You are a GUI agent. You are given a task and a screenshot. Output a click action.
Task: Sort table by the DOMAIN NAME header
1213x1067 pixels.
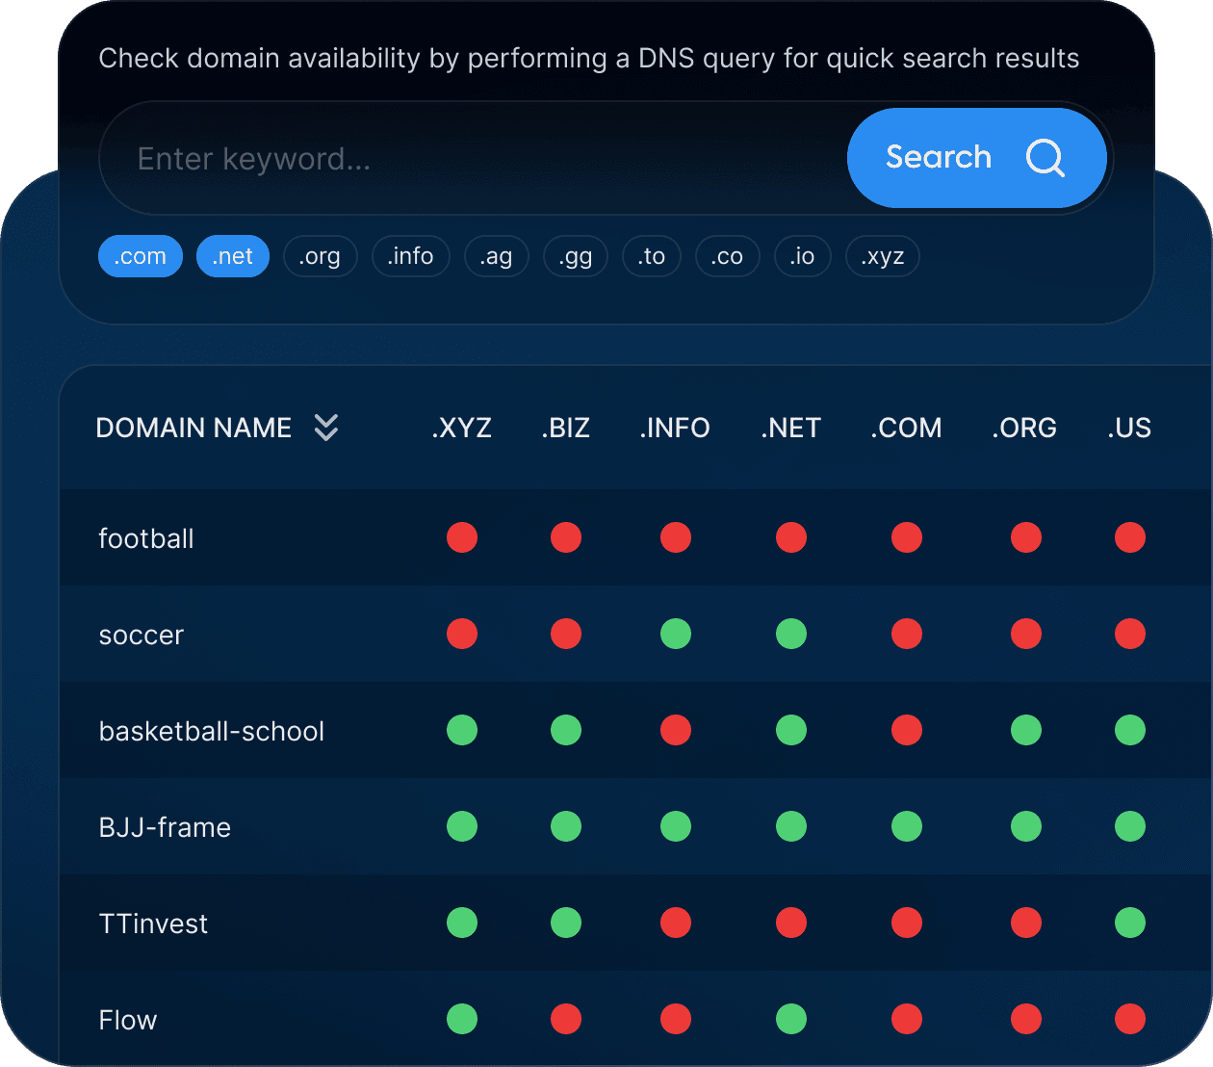194,428
